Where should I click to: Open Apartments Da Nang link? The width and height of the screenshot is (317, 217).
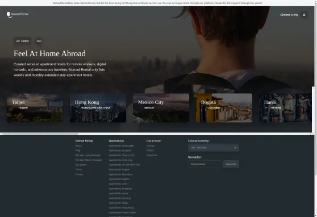pyautogui.click(x=120, y=198)
